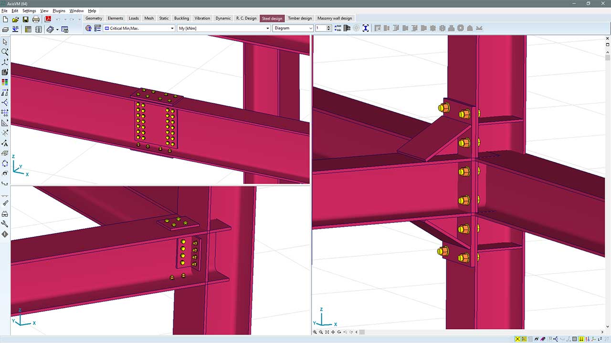This screenshot has height=343, width=611.
Task: Click the pan icon below the right view
Action: pyautogui.click(x=333, y=332)
